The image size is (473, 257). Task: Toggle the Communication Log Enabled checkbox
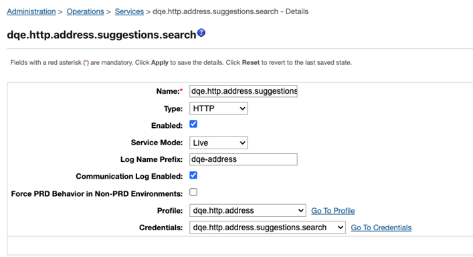click(193, 175)
